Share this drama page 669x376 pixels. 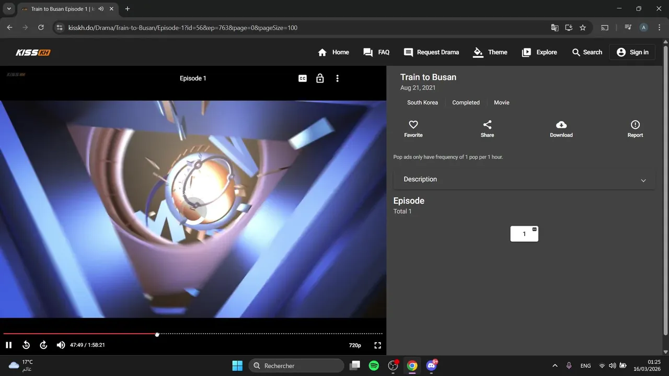pyautogui.click(x=487, y=129)
